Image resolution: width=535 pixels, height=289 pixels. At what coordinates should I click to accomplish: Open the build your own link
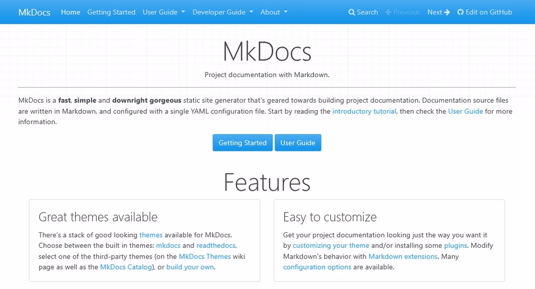coord(190,267)
